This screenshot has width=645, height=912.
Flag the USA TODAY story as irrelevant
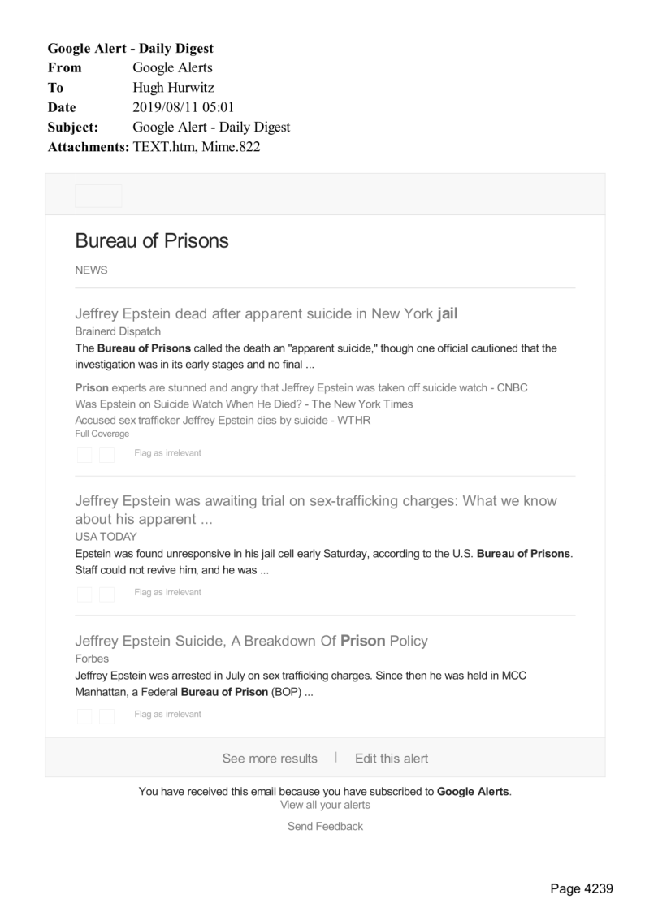click(x=167, y=592)
